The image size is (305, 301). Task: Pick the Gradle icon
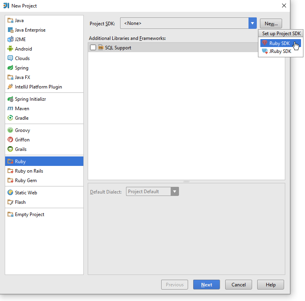[10, 118]
